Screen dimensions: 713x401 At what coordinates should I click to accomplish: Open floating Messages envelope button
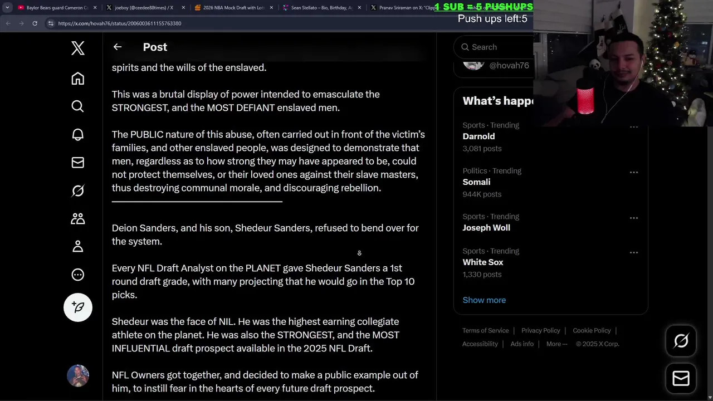pyautogui.click(x=681, y=378)
